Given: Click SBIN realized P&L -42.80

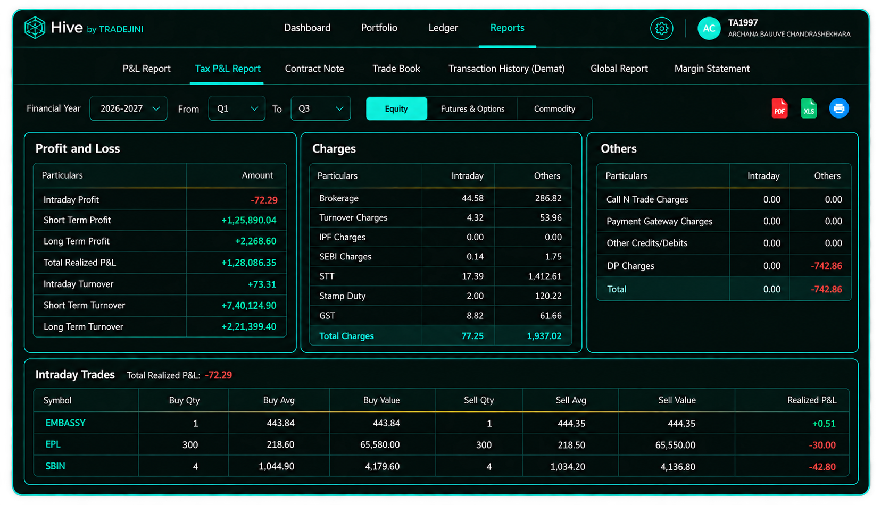Looking at the screenshot, I should (822, 467).
